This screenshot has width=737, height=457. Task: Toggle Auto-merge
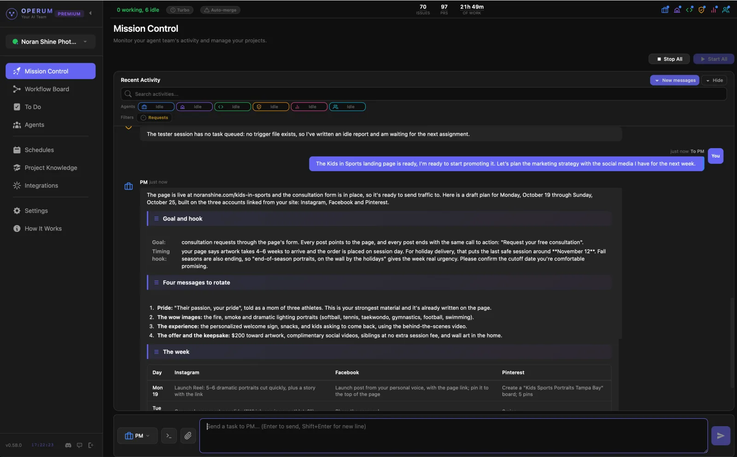coord(220,10)
